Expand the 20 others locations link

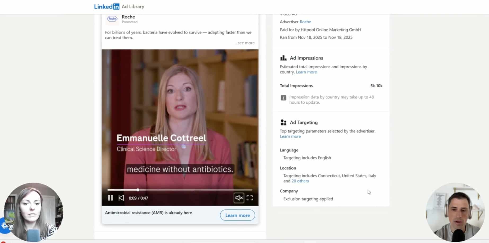click(300, 181)
